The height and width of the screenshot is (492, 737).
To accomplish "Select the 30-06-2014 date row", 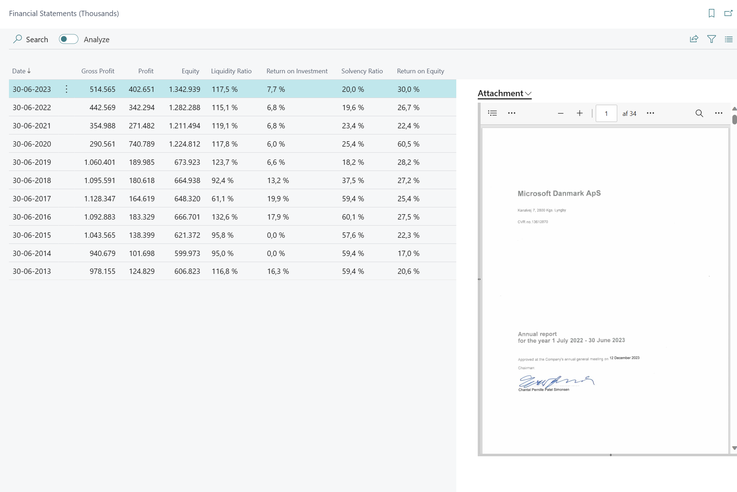I will tap(232, 253).
